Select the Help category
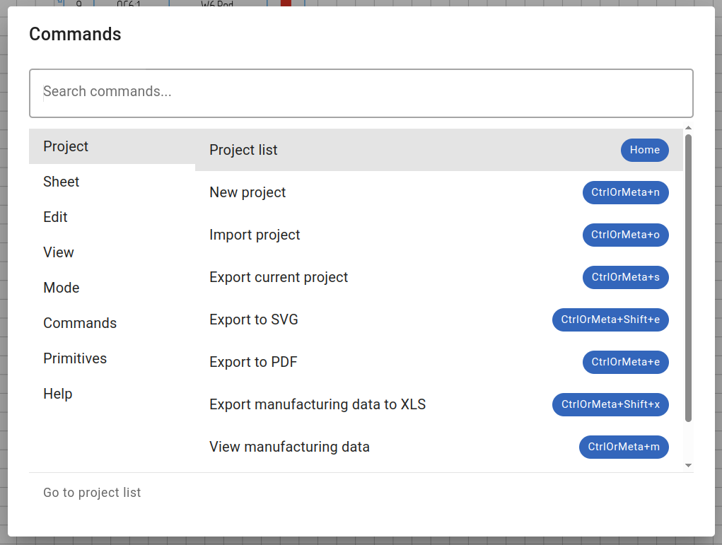722x545 pixels. coord(58,394)
